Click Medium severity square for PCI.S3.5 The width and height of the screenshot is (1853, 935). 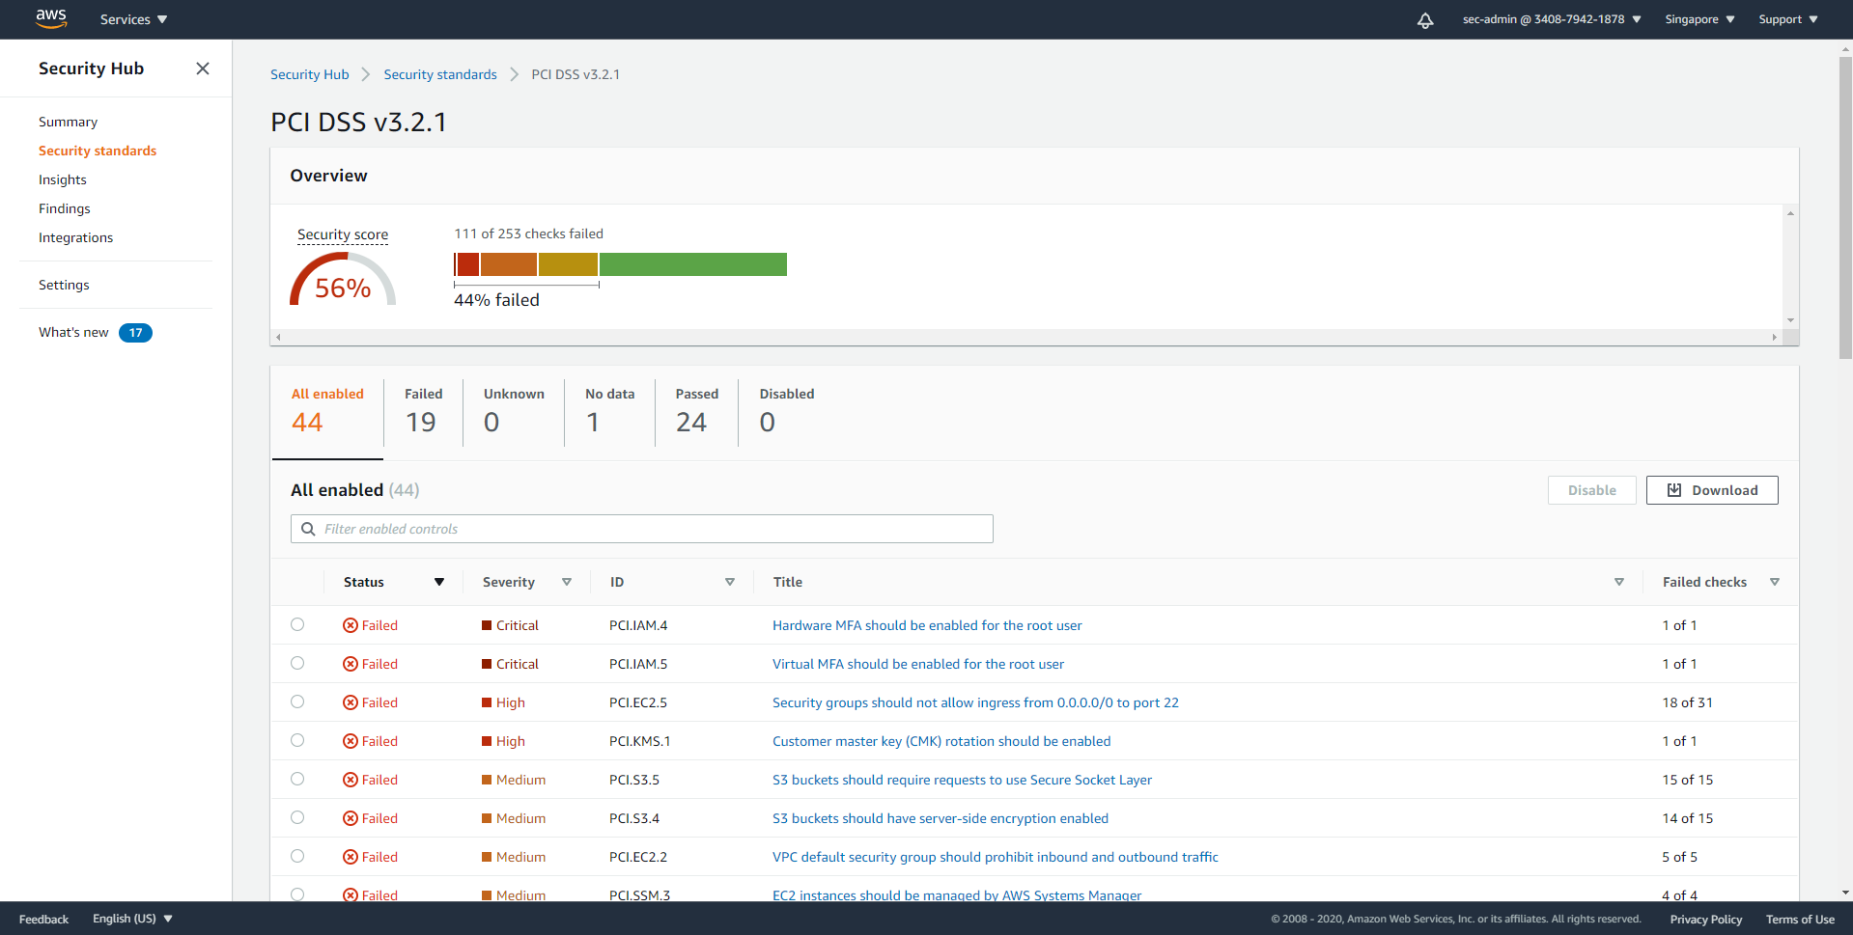point(487,780)
